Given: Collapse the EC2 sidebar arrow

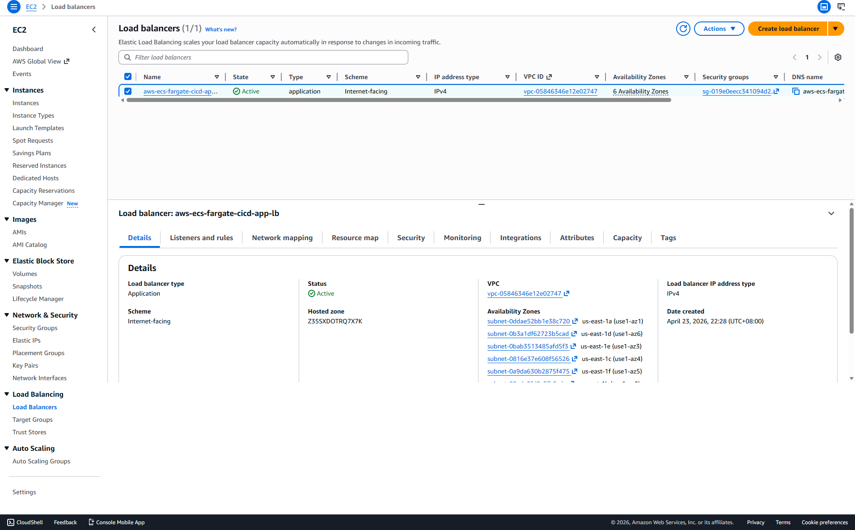Looking at the screenshot, I should [x=94, y=30].
